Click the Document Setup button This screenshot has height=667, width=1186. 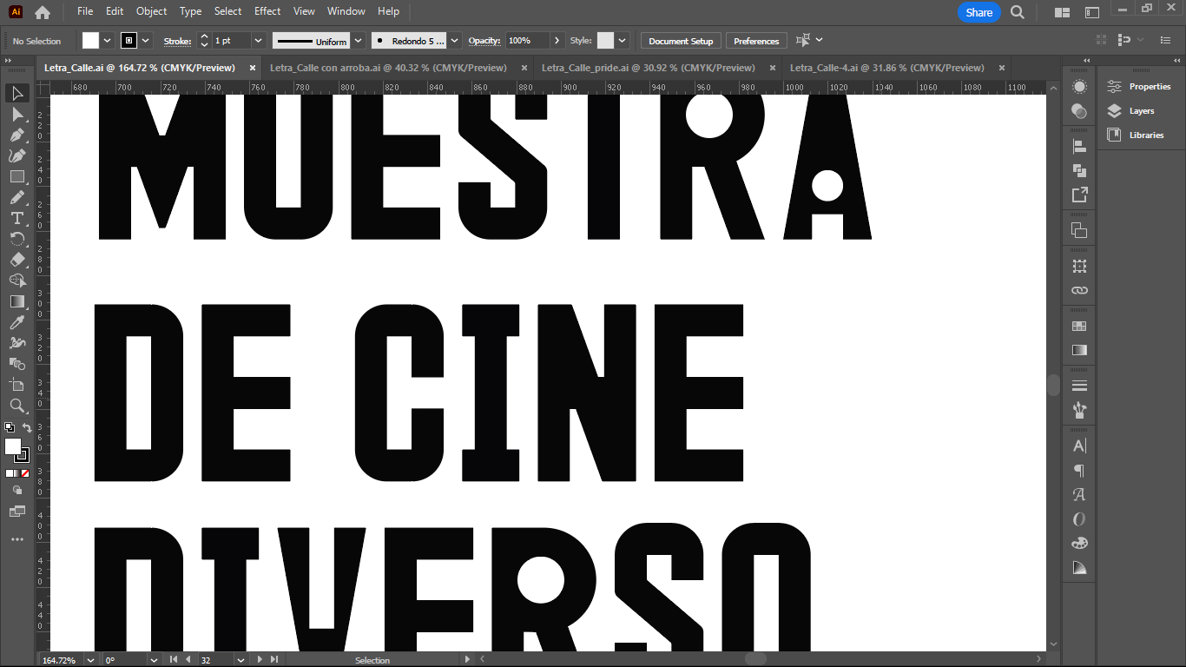pyautogui.click(x=681, y=41)
